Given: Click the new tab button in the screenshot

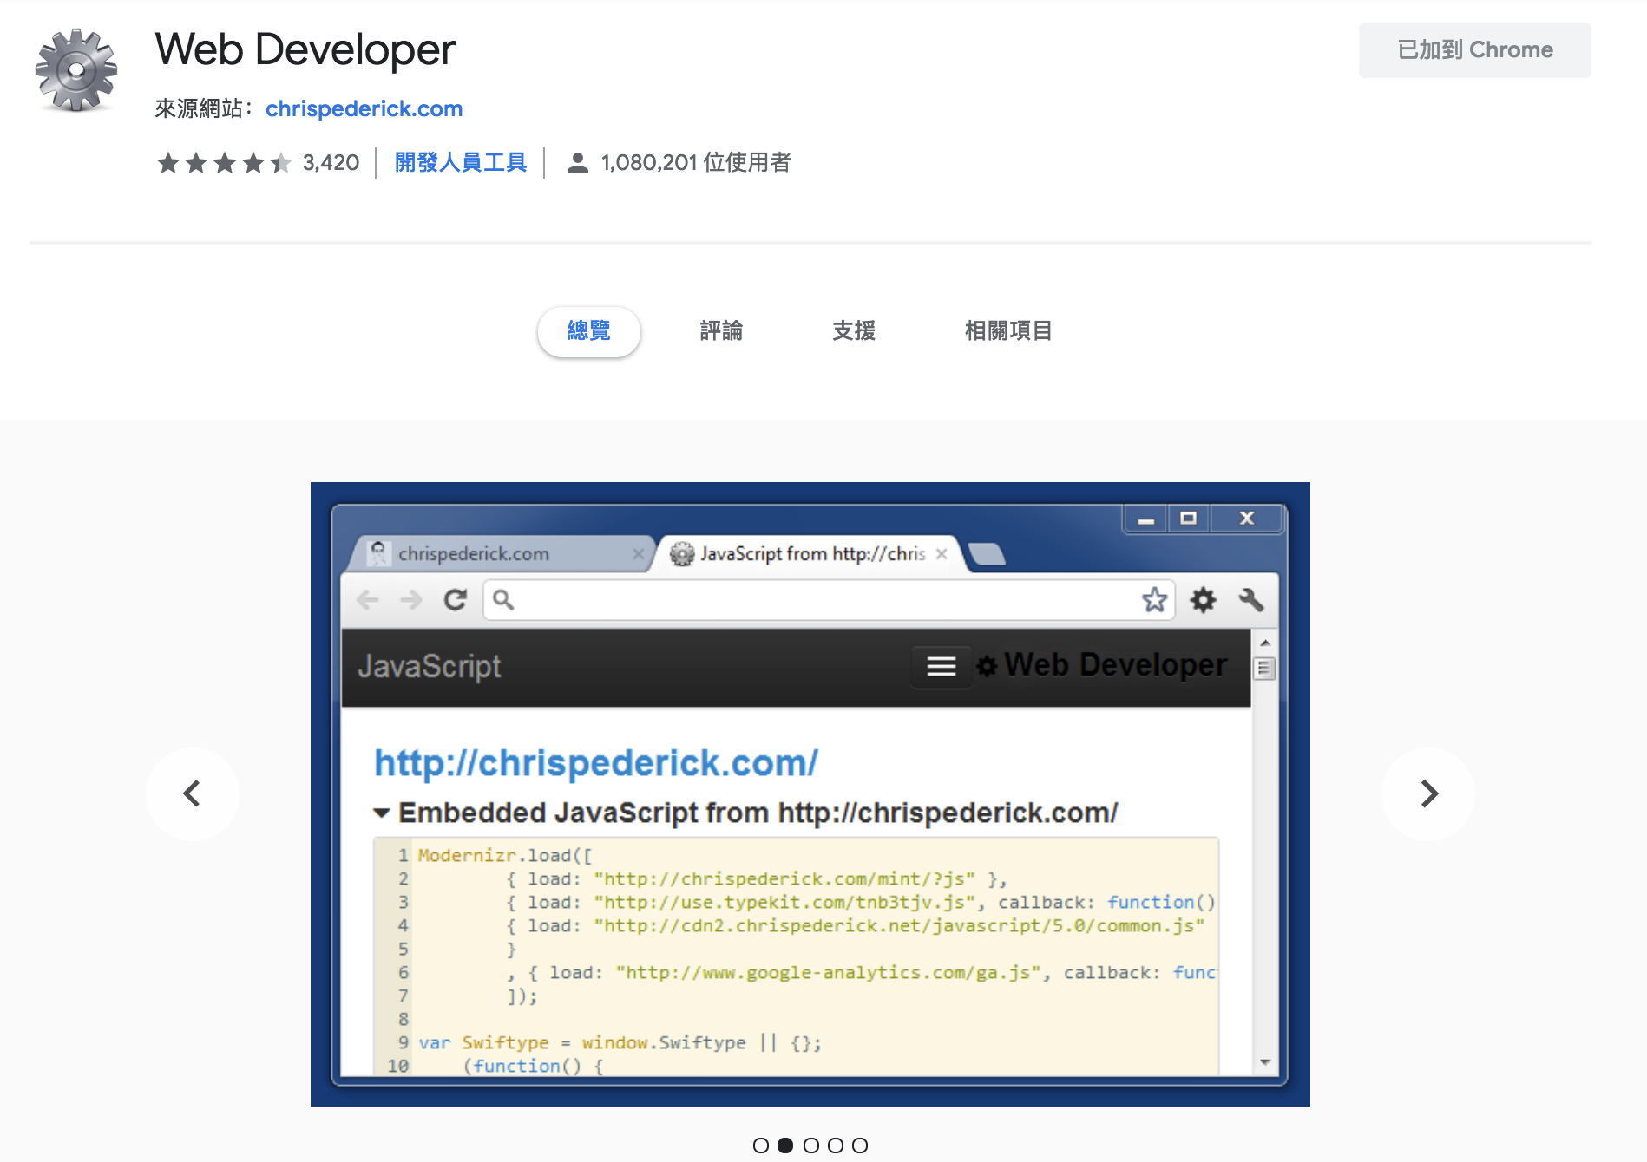Looking at the screenshot, I should [987, 554].
